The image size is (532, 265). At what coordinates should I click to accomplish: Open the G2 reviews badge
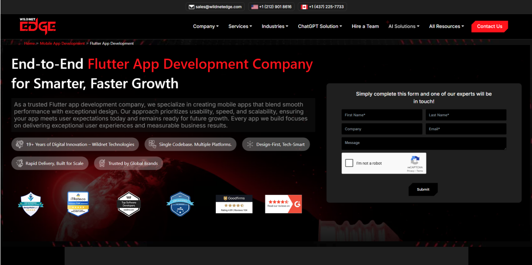click(x=283, y=204)
